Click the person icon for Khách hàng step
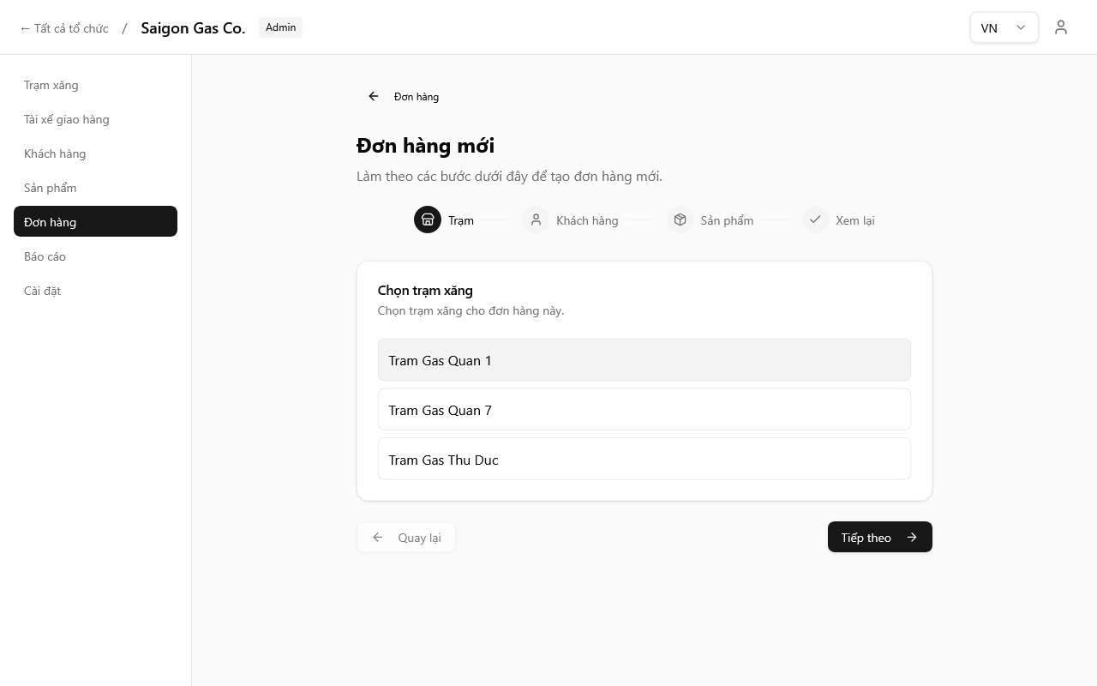This screenshot has height=686, width=1097. click(536, 220)
